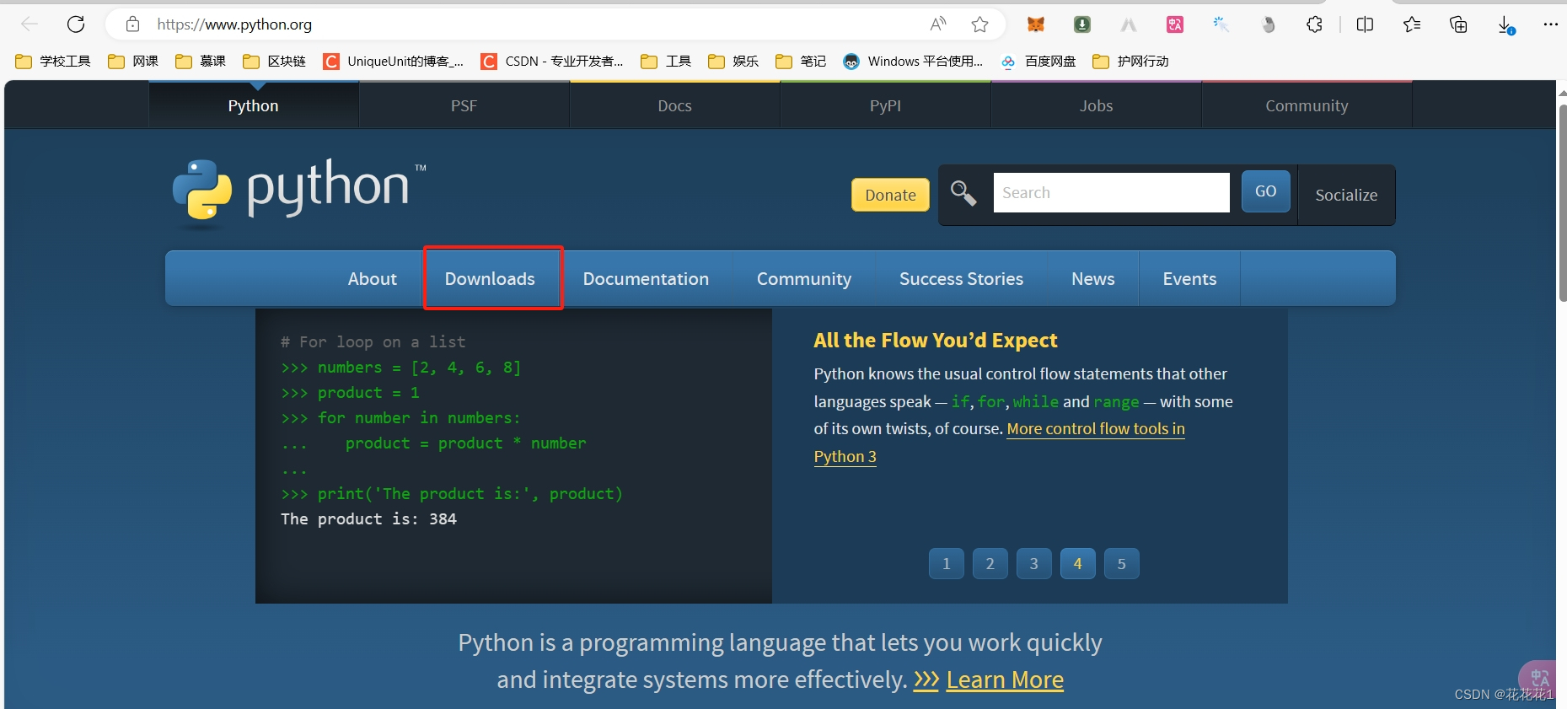The image size is (1567, 709).
Task: Switch to the Community top tab
Action: [x=1307, y=105]
